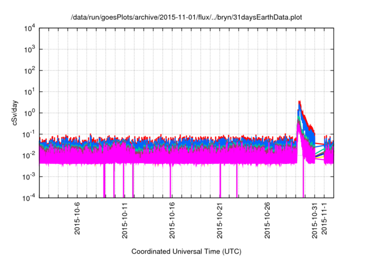Click the 10^-3 y-axis tick label
This screenshot has height=257, width=368.
pos(29,177)
